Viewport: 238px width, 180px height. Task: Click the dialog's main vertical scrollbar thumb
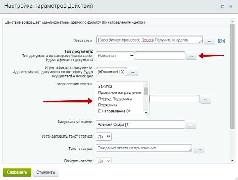point(232,77)
